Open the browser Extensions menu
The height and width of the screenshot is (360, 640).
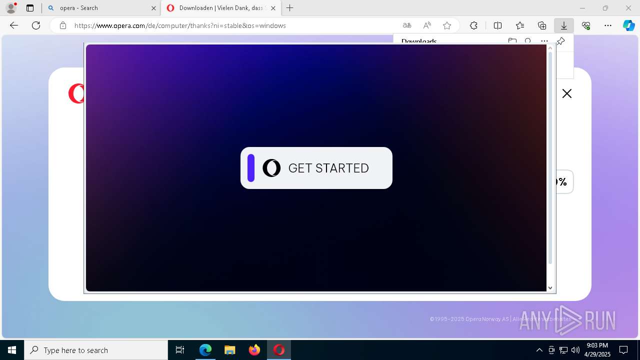tap(473, 25)
